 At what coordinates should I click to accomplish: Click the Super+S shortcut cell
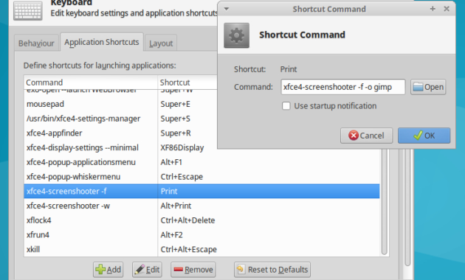175,119
